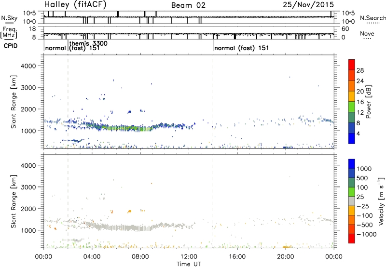Screen dimensions: 386x267
Task: Click the power colorbar tick "16"
Action: pyautogui.click(x=360, y=102)
